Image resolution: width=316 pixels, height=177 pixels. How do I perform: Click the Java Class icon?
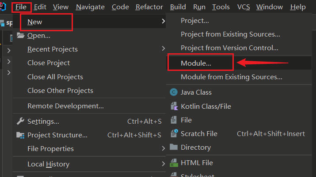pos(173,92)
